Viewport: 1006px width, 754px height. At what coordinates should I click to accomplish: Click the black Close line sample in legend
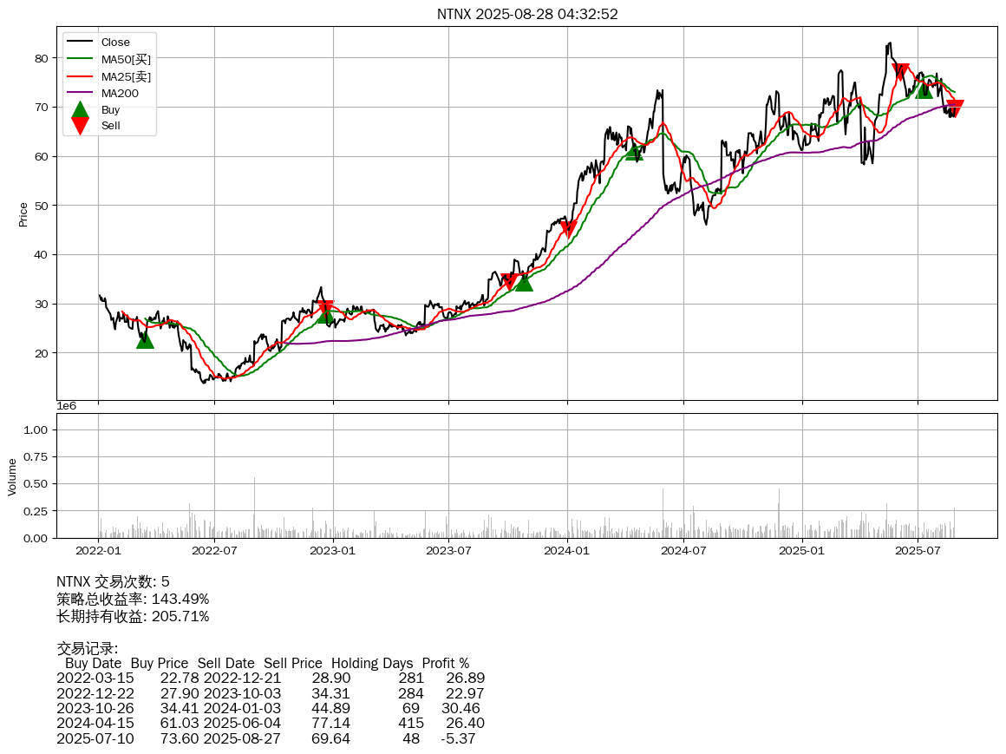coord(80,43)
